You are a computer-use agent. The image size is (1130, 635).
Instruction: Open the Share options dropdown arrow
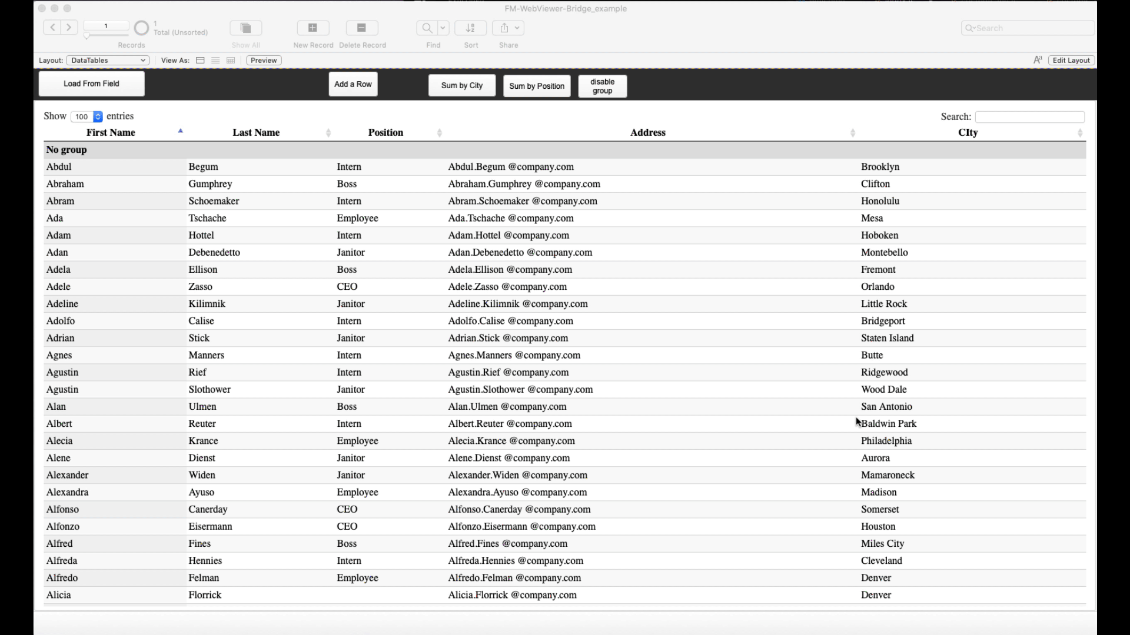(x=517, y=28)
